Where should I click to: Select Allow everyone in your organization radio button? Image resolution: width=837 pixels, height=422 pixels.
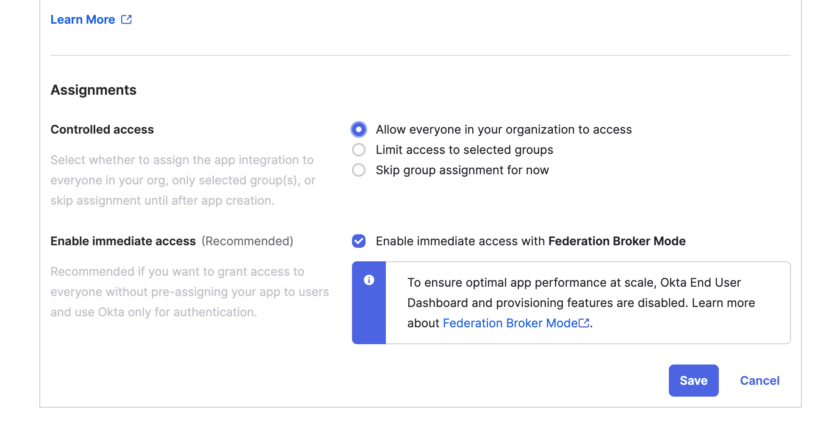[359, 129]
